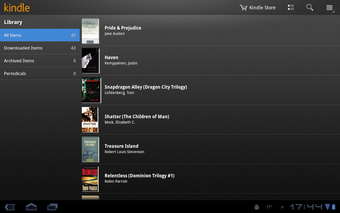Open Haven book cover

tap(91, 61)
